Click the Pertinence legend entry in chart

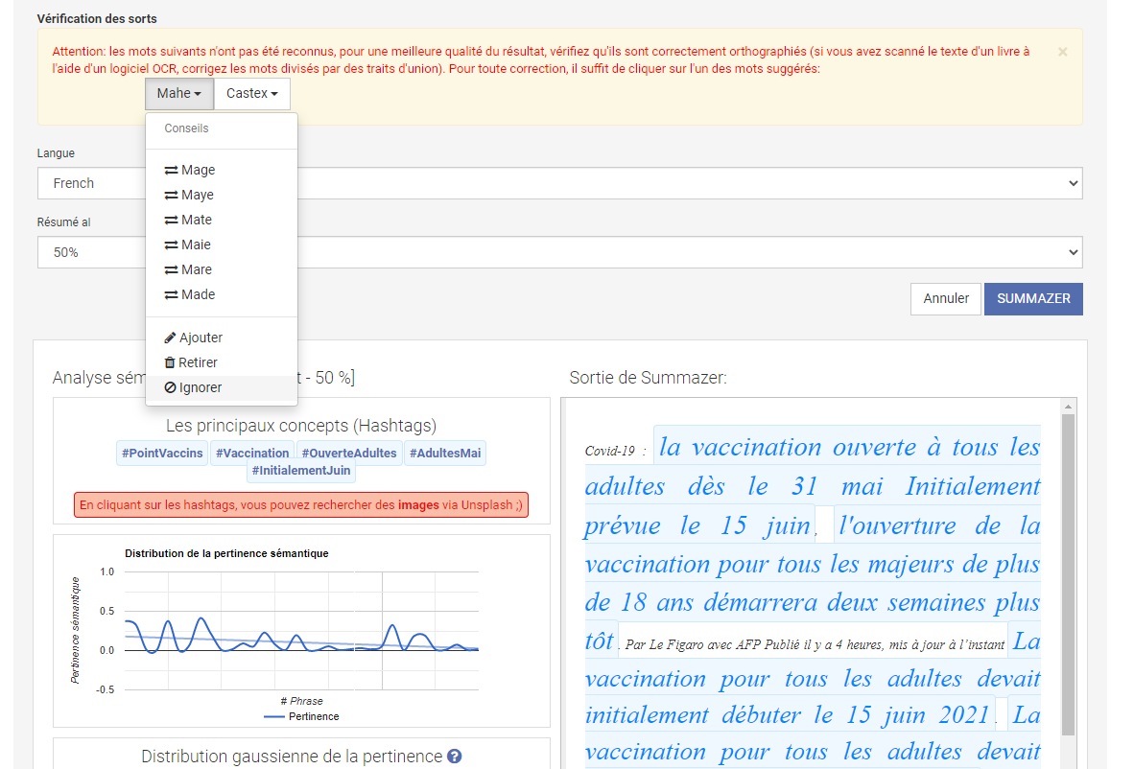point(301,717)
